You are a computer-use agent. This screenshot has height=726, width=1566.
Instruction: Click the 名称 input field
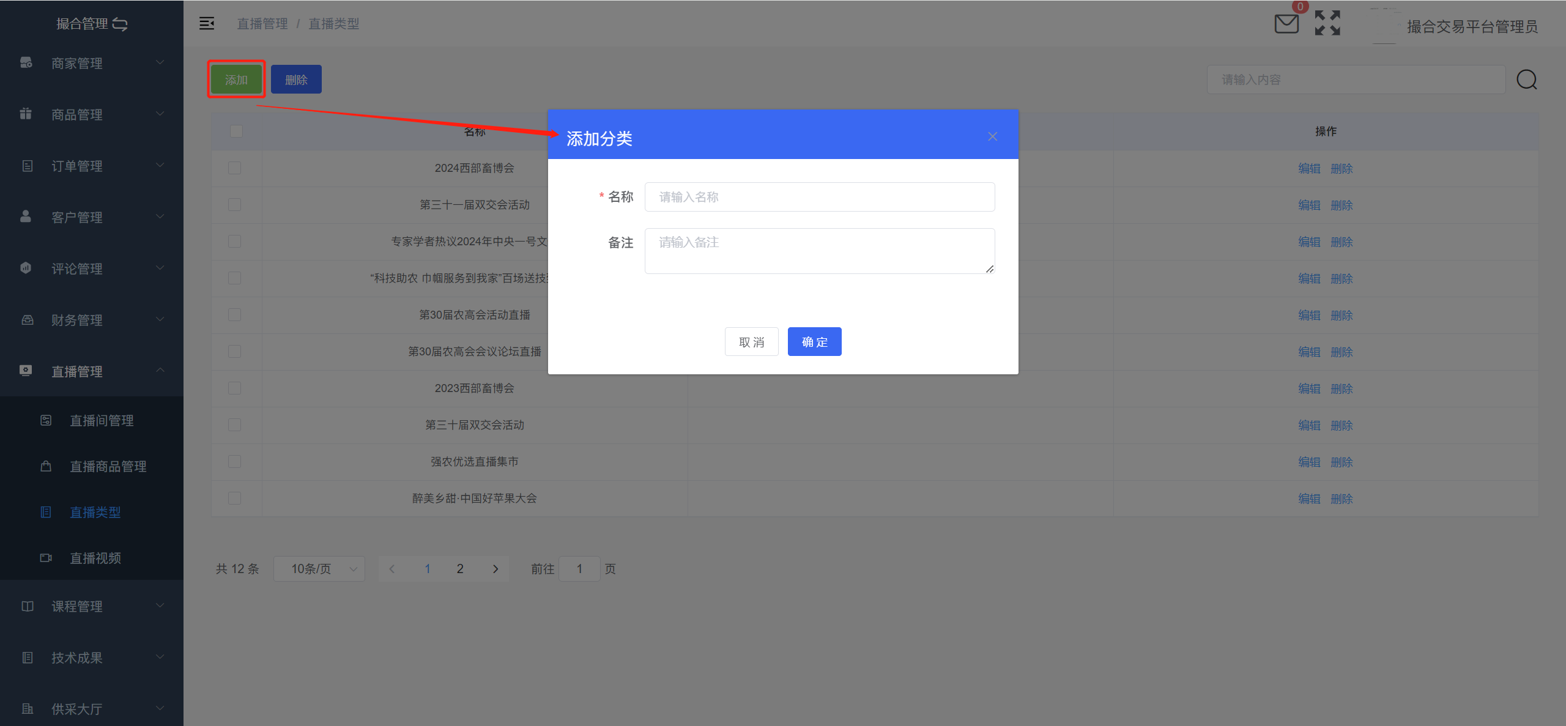820,197
